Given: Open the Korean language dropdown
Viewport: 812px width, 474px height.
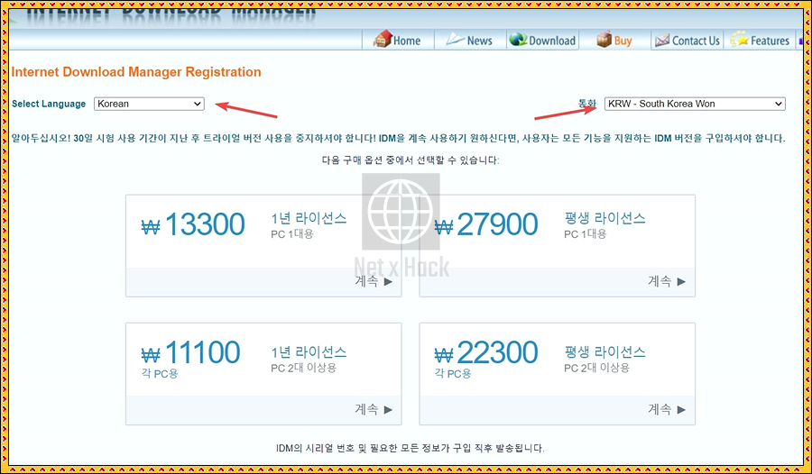Looking at the screenshot, I should tap(149, 104).
